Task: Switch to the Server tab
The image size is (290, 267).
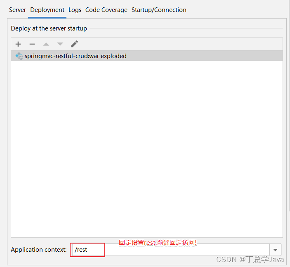Action: tap(18, 10)
